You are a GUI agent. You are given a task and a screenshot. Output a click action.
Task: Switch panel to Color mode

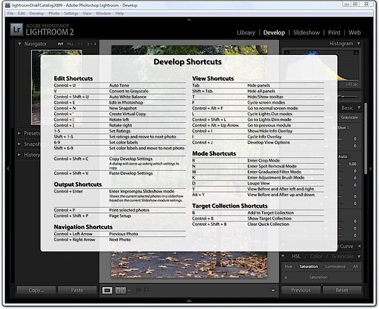[x=316, y=256]
